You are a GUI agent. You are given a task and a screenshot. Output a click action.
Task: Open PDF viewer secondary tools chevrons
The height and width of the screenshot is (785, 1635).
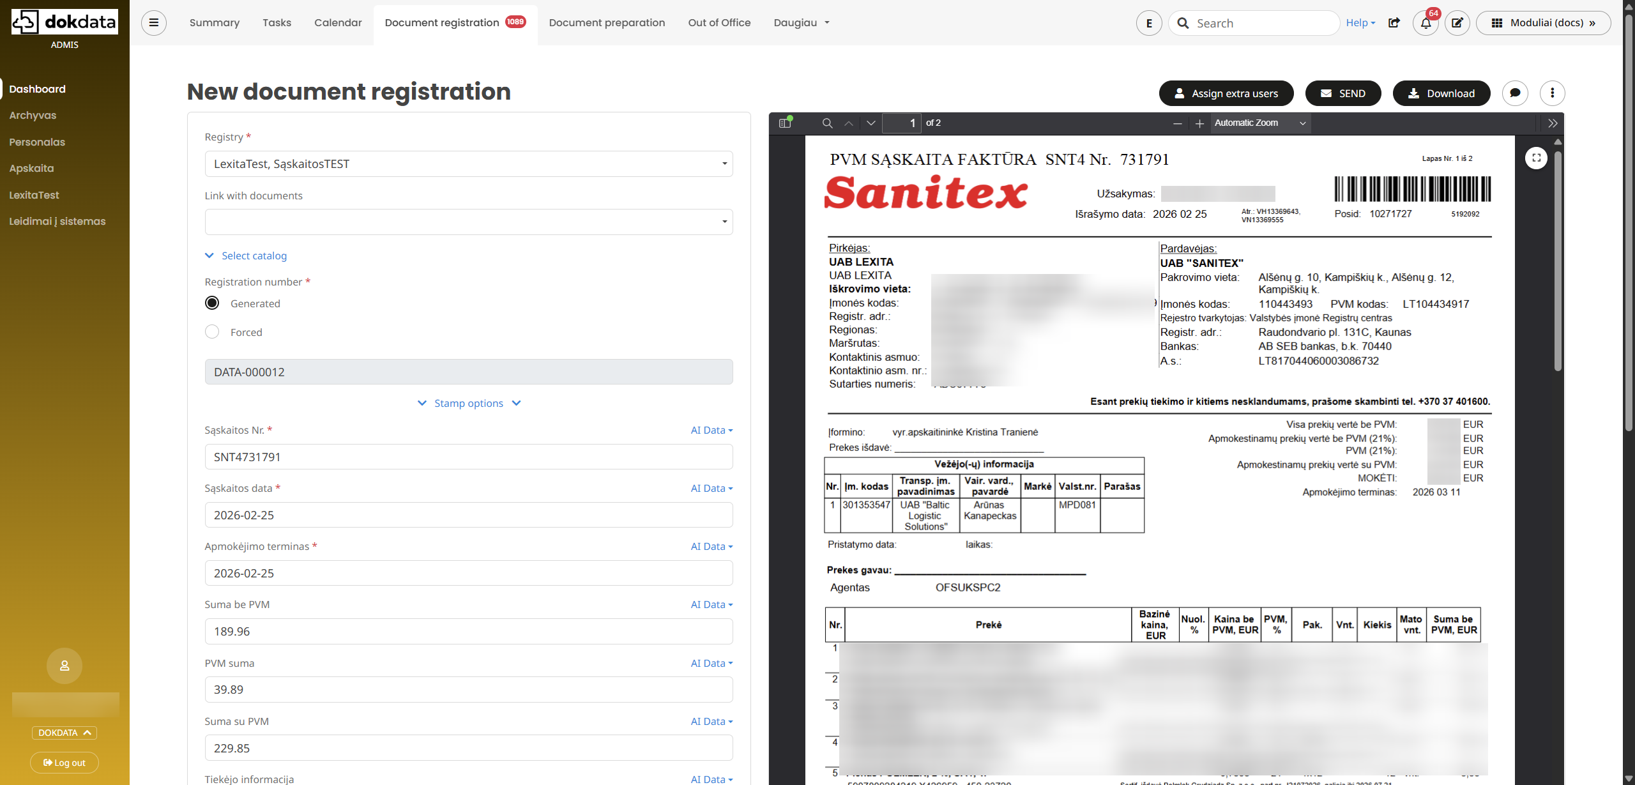(x=1553, y=123)
